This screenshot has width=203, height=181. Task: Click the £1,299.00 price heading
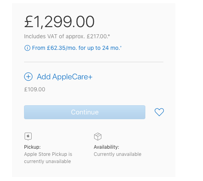(x=59, y=22)
